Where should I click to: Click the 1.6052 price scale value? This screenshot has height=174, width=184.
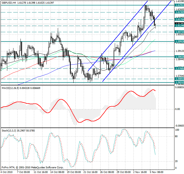(x=180, y=34)
